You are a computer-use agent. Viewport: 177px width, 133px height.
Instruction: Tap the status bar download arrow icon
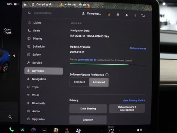coord(61,5)
